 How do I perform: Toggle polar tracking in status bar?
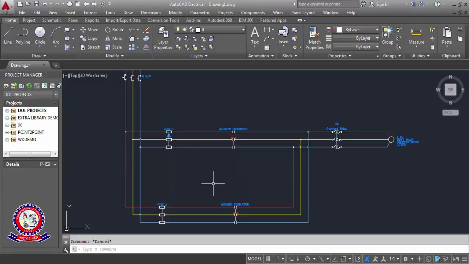[308, 259]
